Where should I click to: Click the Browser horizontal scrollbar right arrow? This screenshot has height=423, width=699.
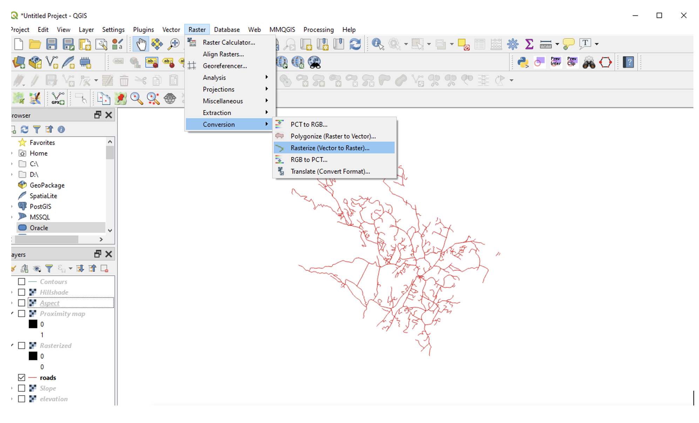101,239
